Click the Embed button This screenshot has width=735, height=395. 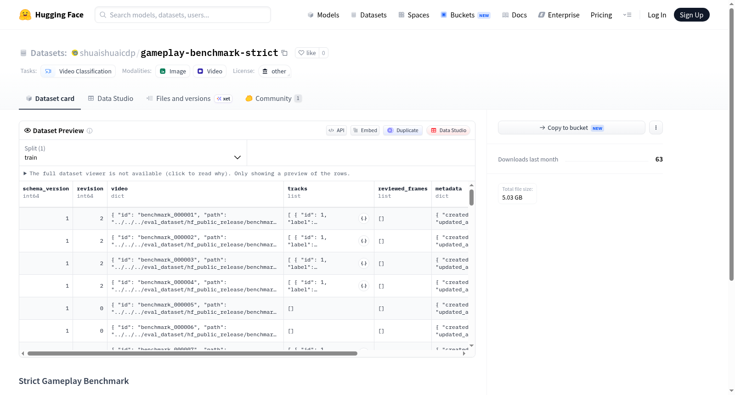tap(365, 130)
